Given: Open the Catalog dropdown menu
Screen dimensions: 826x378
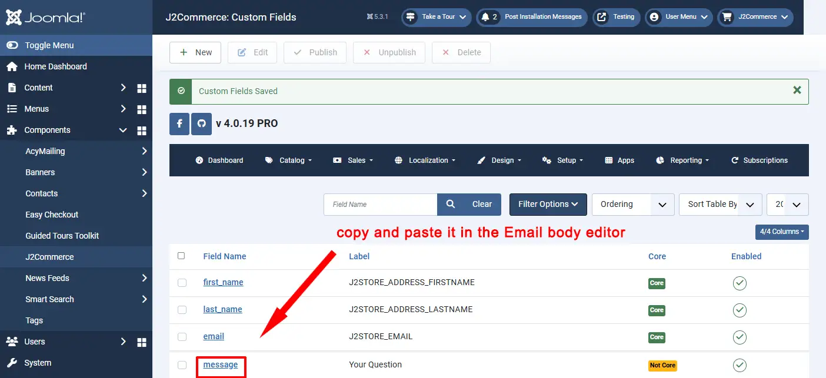Looking at the screenshot, I should [x=288, y=160].
